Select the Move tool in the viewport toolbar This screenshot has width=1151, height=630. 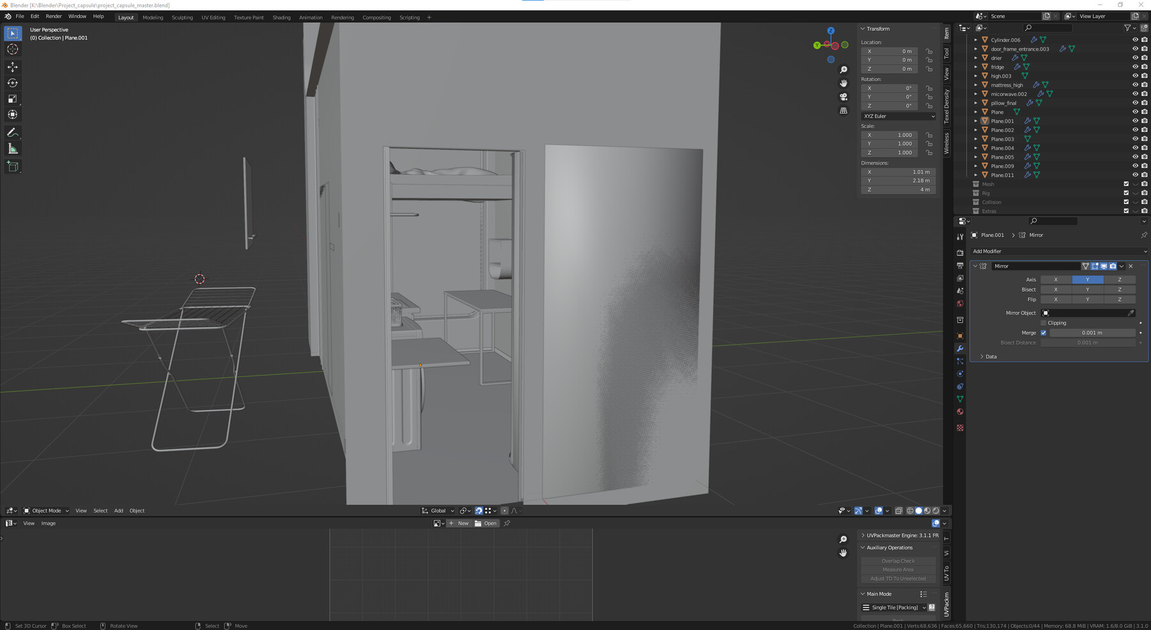point(13,66)
